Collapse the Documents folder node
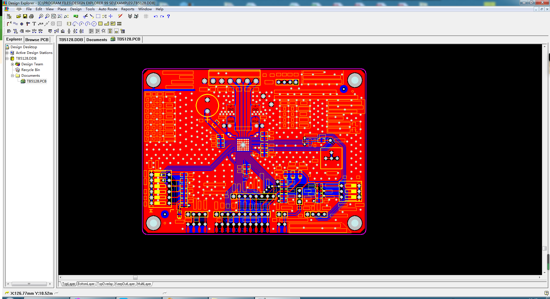 12,75
